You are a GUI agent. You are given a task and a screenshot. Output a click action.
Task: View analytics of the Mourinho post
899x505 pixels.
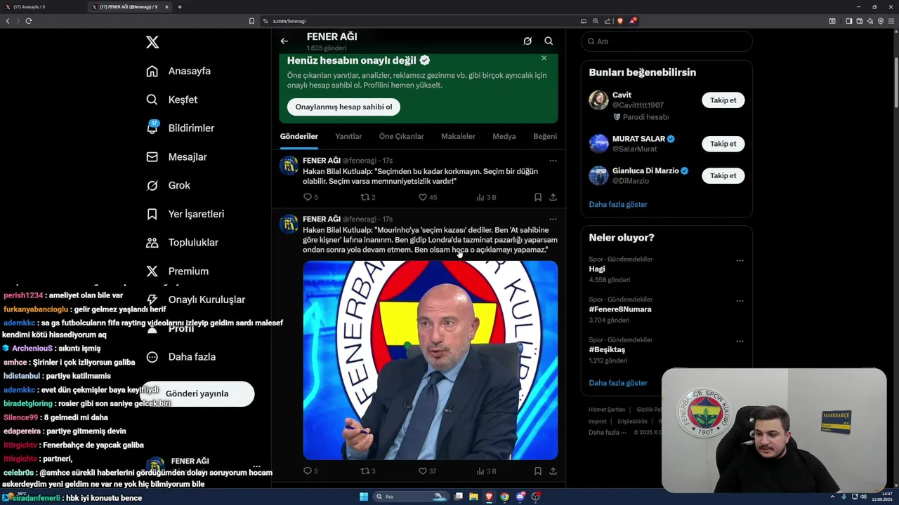click(x=486, y=471)
